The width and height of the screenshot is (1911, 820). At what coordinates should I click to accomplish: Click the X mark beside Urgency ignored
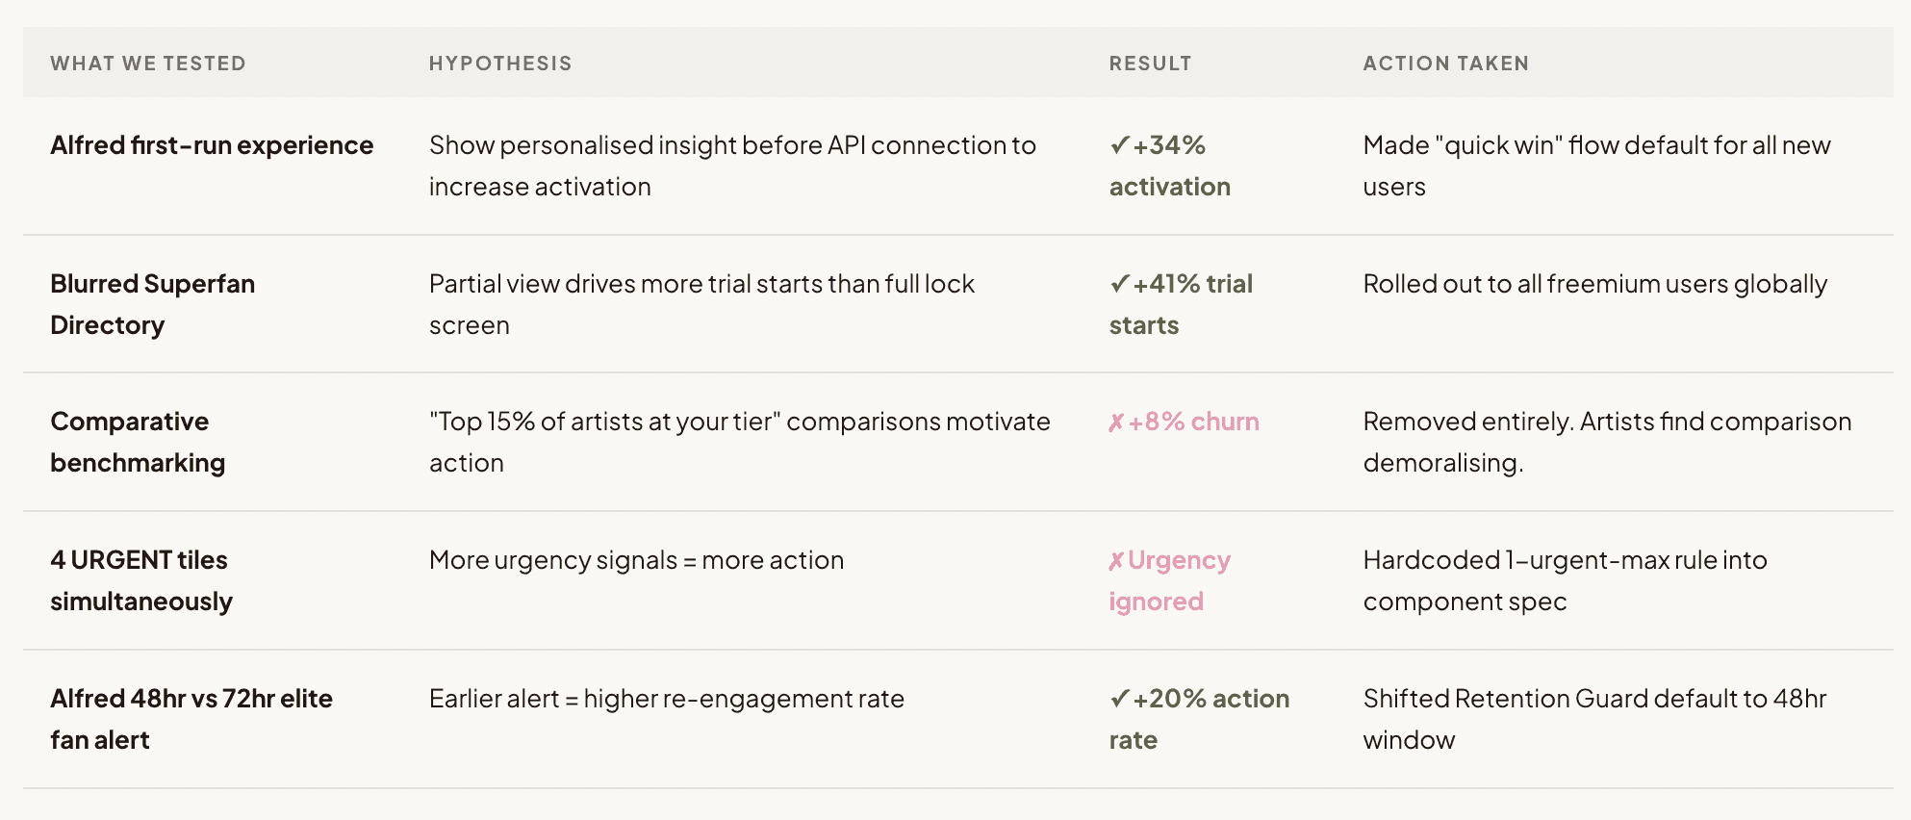point(1116,561)
